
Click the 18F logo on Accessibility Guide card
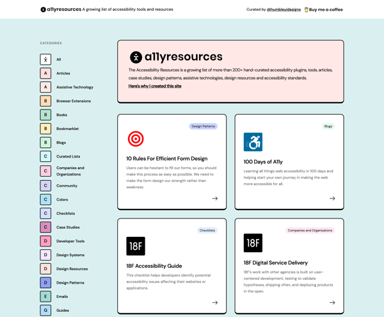click(x=136, y=246)
